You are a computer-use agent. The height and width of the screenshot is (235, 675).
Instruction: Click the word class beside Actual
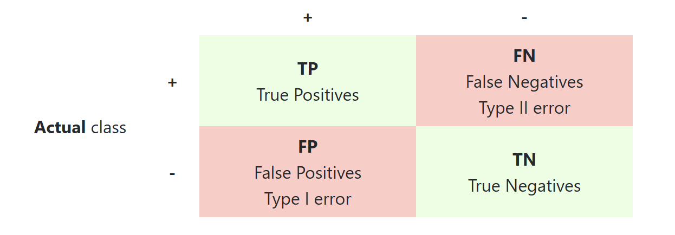108,128
